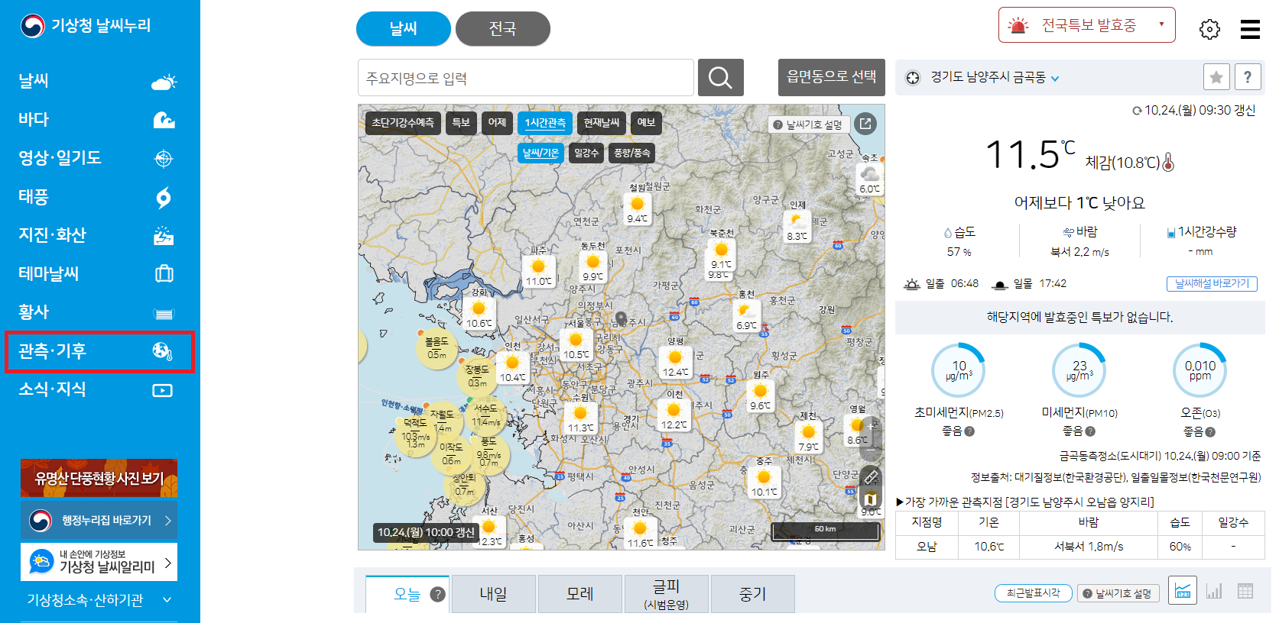Select the 전국 top tab
The image size is (1279, 623).
tap(503, 29)
